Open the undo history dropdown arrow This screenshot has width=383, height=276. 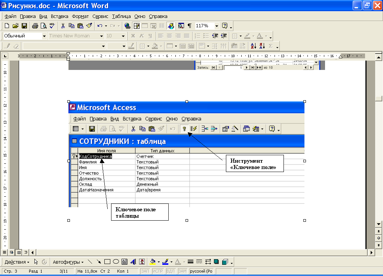106,26
